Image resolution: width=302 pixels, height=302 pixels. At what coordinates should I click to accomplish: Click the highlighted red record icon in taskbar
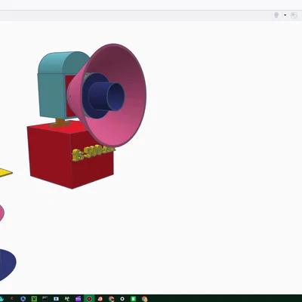click(89, 299)
